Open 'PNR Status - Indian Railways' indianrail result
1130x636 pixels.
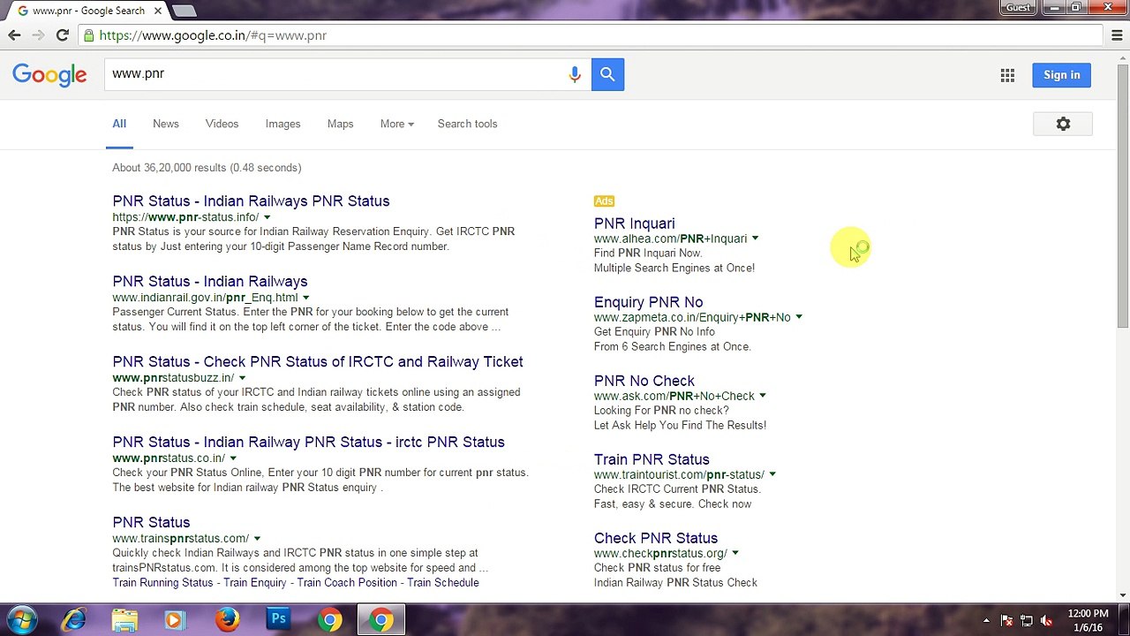tap(210, 282)
